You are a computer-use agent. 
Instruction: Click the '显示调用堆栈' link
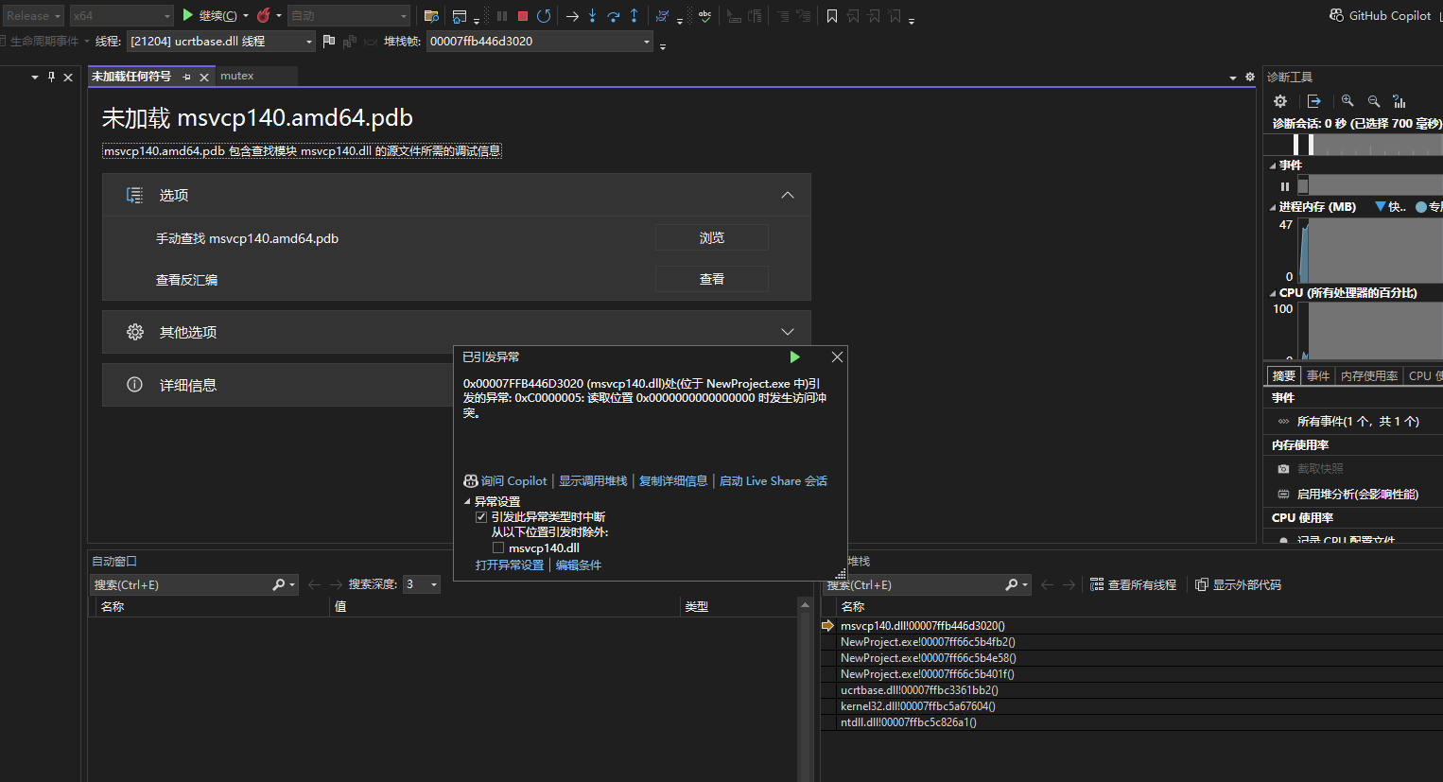pyautogui.click(x=593, y=481)
